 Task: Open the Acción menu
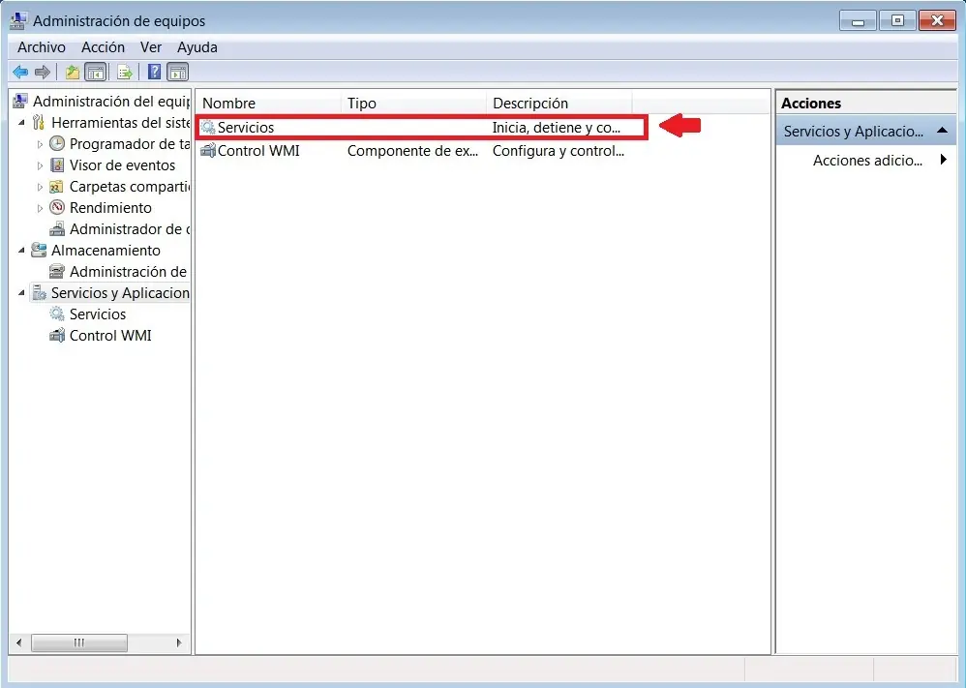tap(103, 47)
